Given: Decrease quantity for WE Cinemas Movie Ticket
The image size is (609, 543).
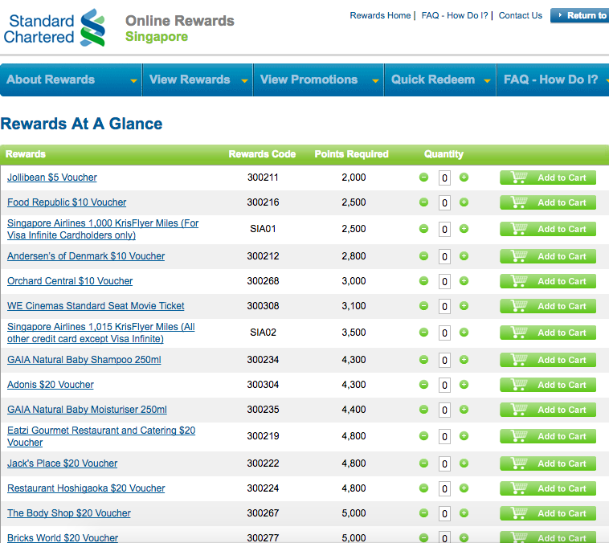Looking at the screenshot, I should click(423, 306).
